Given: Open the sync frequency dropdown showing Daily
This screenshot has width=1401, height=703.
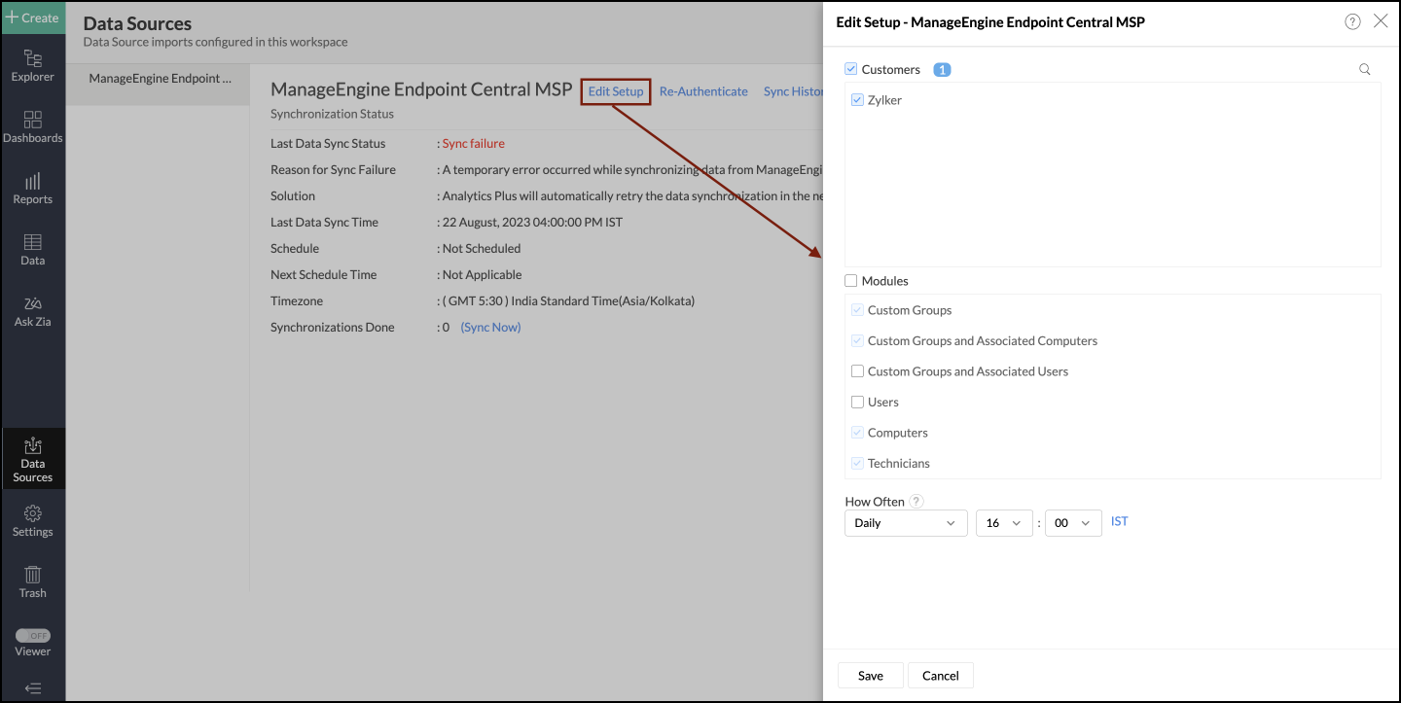Looking at the screenshot, I should pyautogui.click(x=905, y=522).
